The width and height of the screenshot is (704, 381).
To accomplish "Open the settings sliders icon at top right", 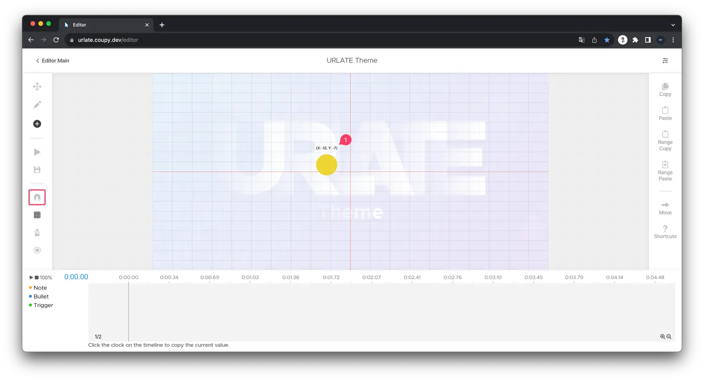I will [x=665, y=60].
